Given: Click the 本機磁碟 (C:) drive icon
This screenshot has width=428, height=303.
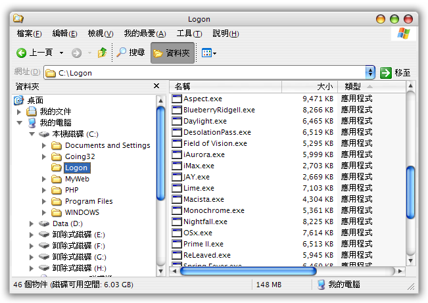Looking at the screenshot, I should 44,134.
